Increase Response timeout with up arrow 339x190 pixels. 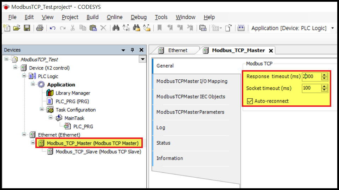[324, 75]
